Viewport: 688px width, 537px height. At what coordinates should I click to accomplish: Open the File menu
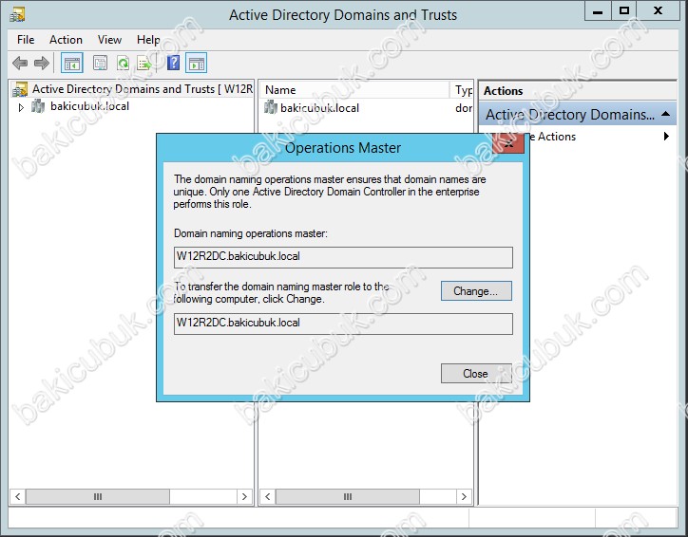point(26,40)
